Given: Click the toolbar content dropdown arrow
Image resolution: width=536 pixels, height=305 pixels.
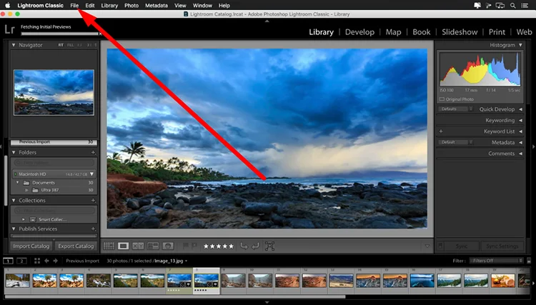Looking at the screenshot, I should 427,246.
